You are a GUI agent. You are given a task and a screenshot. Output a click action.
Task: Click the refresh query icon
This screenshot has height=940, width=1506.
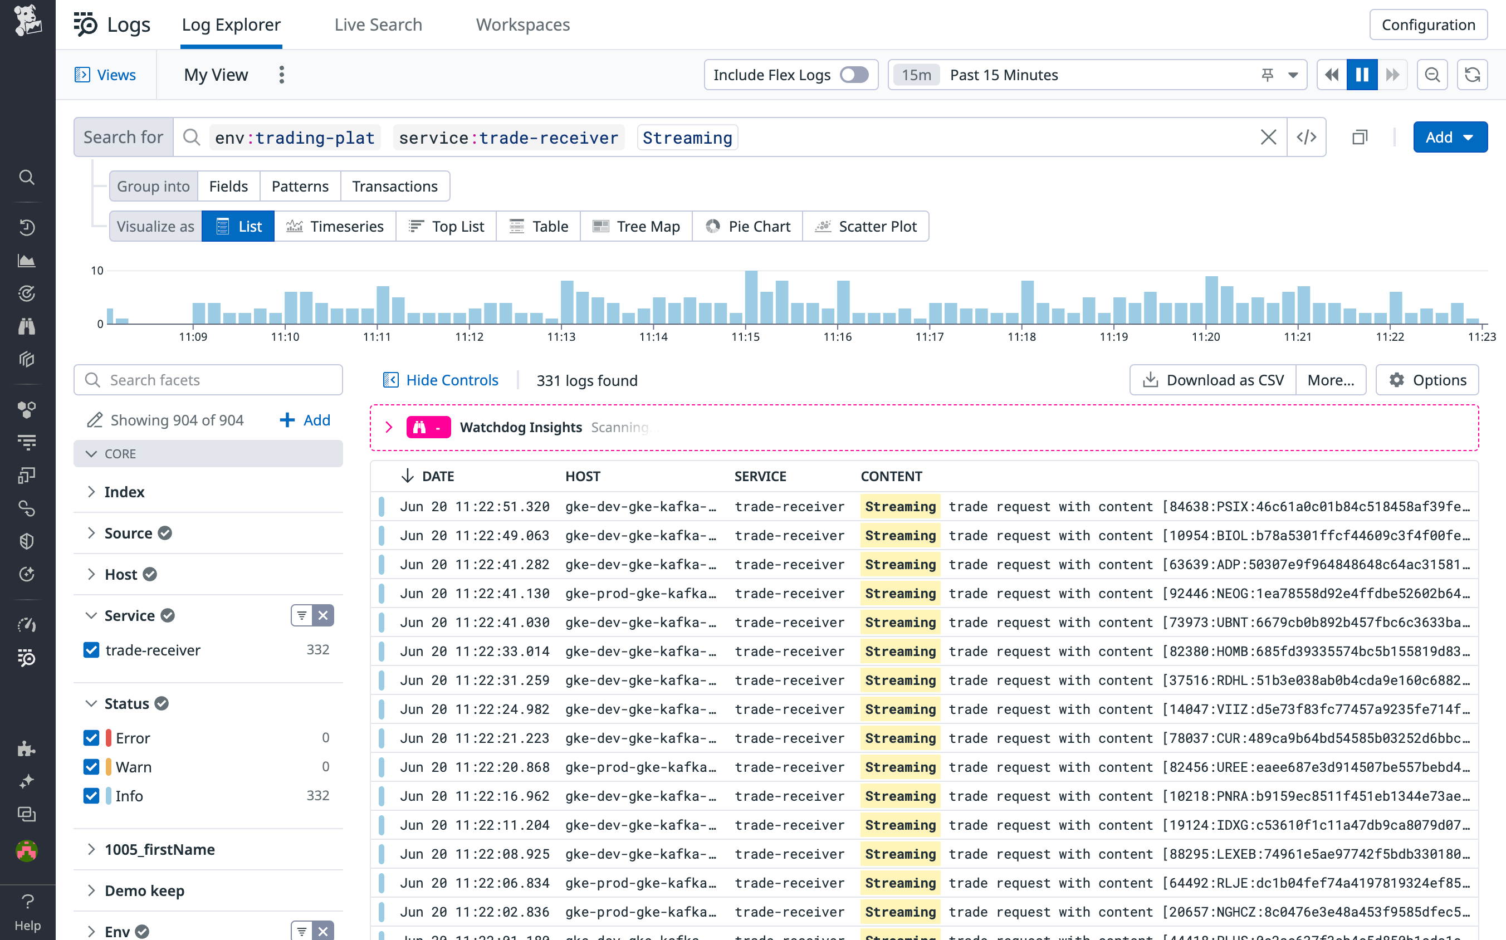point(1473,75)
